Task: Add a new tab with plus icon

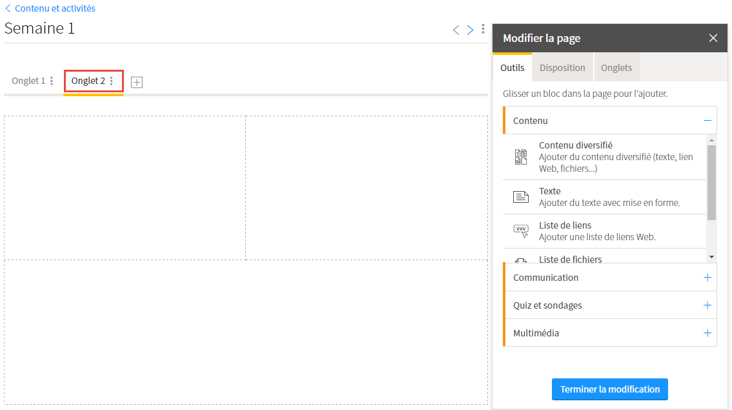Action: (x=137, y=82)
